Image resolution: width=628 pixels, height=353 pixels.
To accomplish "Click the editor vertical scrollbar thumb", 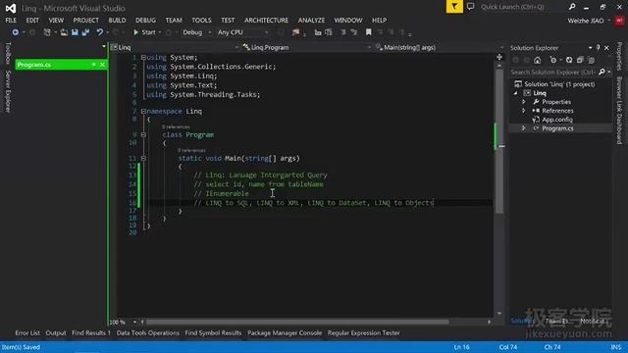I will (x=499, y=140).
